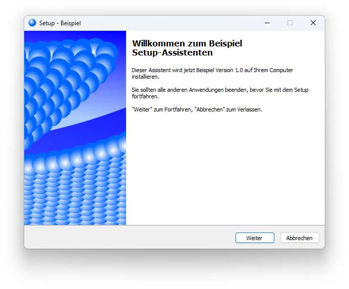Viewport: 349px width, 289px height.
Task: Click the blue spheres wizard image
Action: tap(75, 128)
